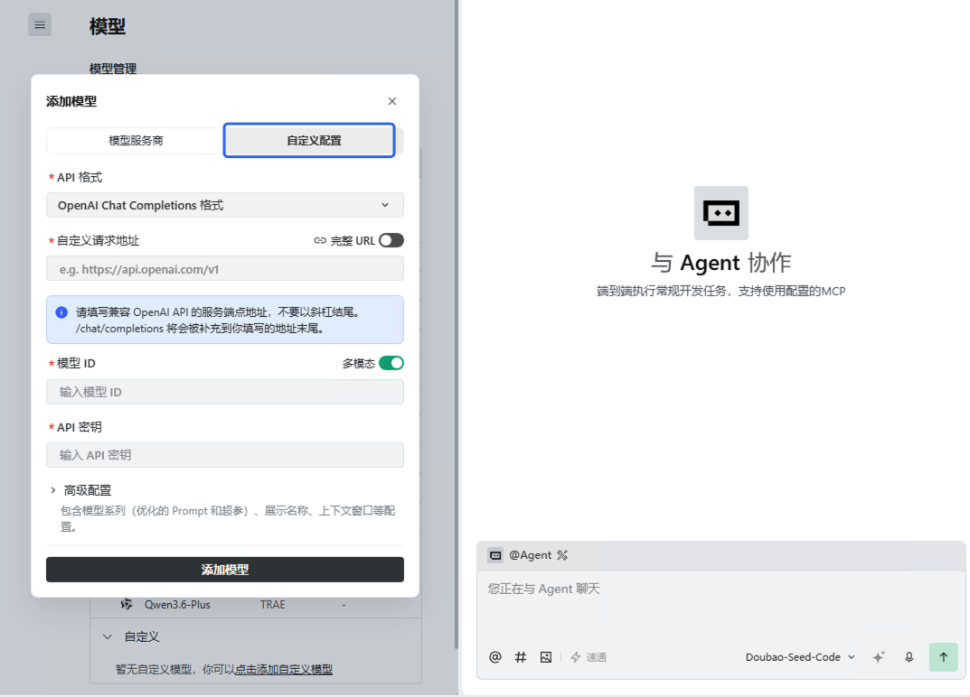Expand the 高级配置 section

click(x=81, y=490)
